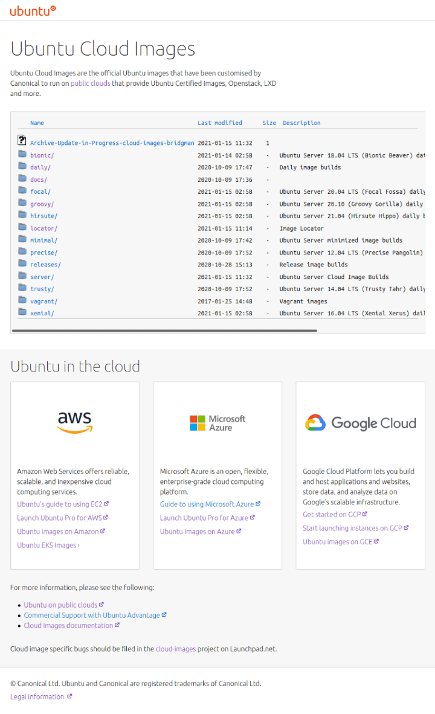Open the focal/ directory link
435x714 pixels.
click(x=40, y=191)
